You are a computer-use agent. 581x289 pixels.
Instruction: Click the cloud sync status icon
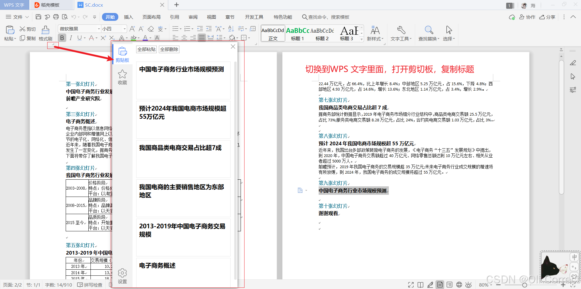[x=512, y=17]
